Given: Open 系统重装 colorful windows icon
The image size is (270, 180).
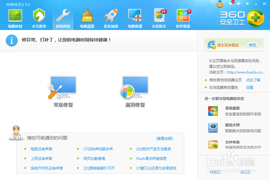Looking at the screenshot, I should coord(213,111).
